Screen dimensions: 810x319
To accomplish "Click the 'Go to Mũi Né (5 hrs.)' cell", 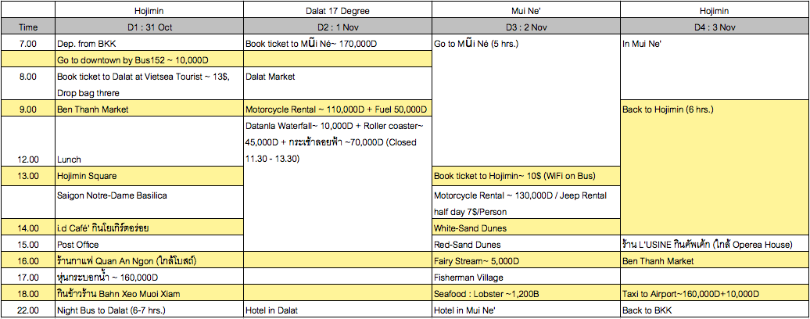I will 526,101.
